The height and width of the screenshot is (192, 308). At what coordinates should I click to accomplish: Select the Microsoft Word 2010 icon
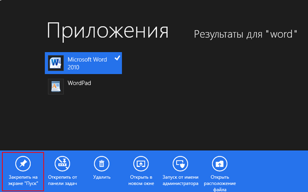click(x=56, y=63)
